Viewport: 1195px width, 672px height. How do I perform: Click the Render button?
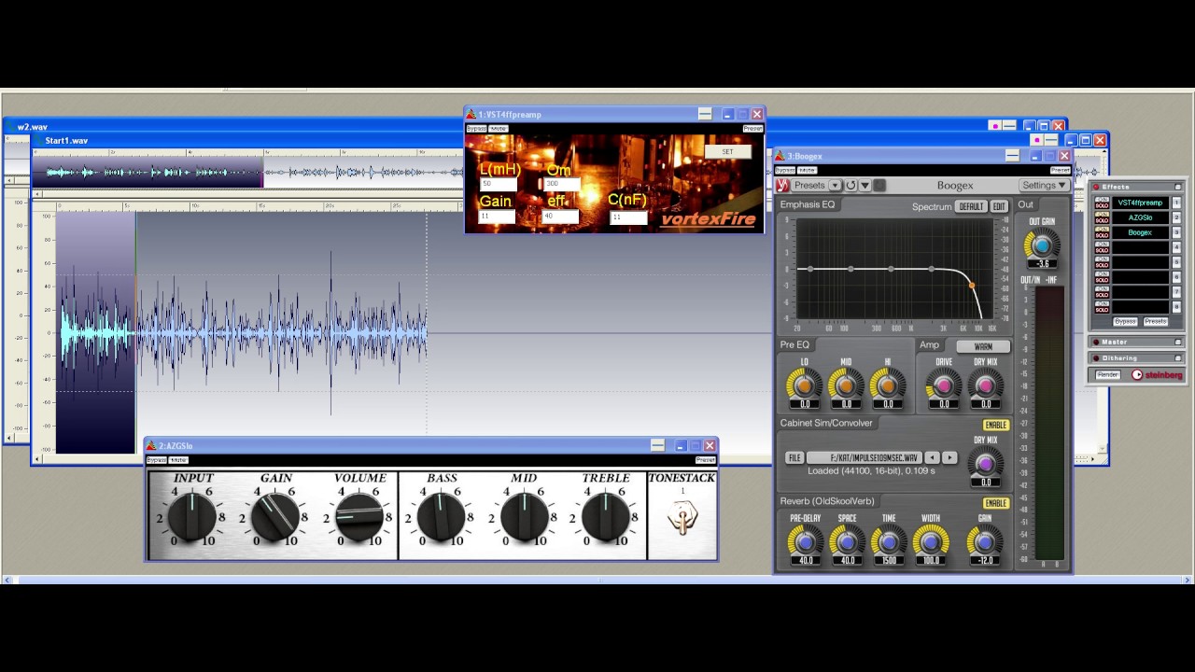pos(1108,374)
